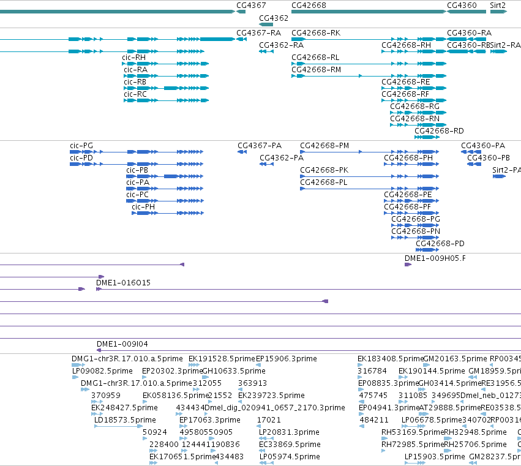This screenshot has width=521, height=466.
Task: Select EST EP15906.3prime
Action: click(x=287, y=359)
